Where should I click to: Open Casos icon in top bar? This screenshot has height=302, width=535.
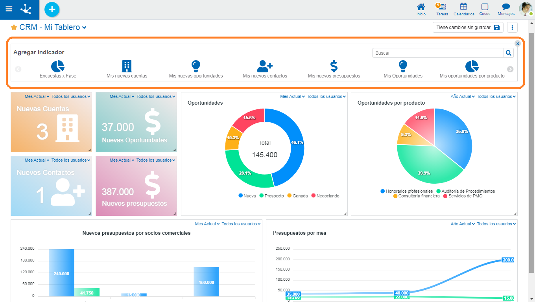(485, 9)
